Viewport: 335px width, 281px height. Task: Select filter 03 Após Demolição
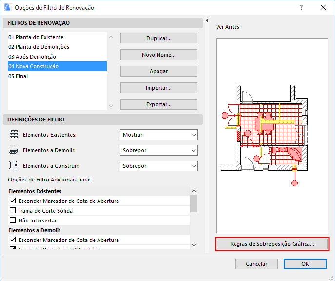click(x=57, y=57)
